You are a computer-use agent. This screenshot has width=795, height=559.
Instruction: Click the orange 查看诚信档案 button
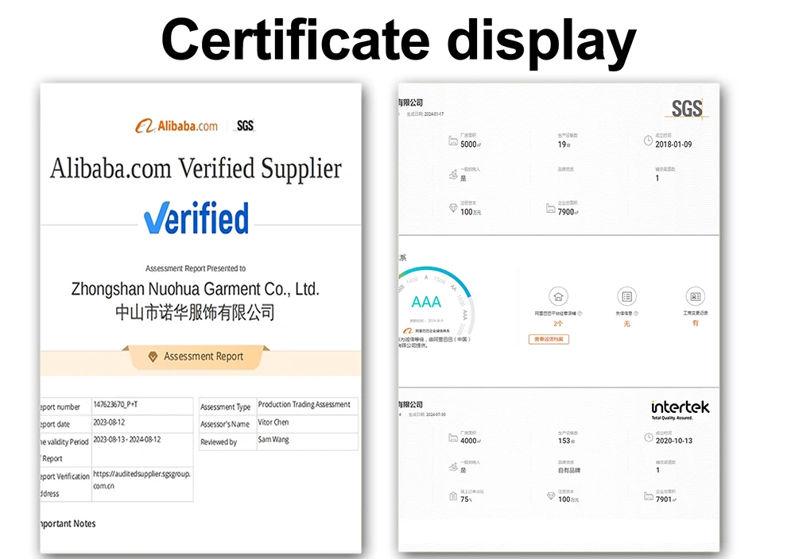pyautogui.click(x=549, y=339)
